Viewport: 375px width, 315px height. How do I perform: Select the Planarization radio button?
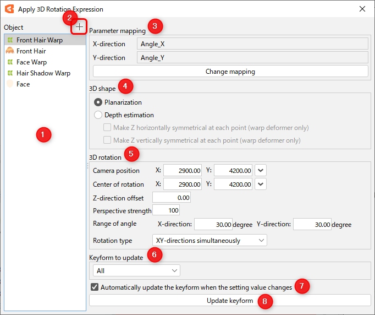coord(98,102)
